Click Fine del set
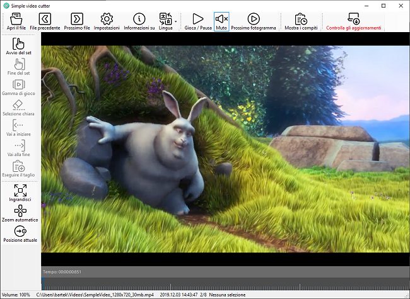This screenshot has height=299, width=410. click(x=18, y=67)
